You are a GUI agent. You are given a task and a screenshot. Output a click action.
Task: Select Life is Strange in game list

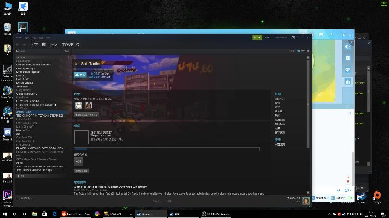click(25, 126)
